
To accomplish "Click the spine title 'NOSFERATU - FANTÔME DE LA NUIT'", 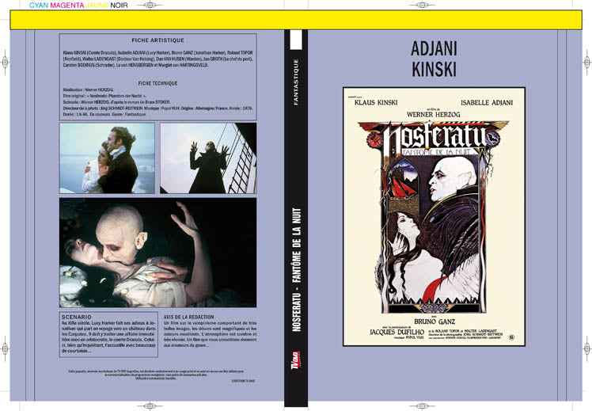I will click(x=297, y=270).
